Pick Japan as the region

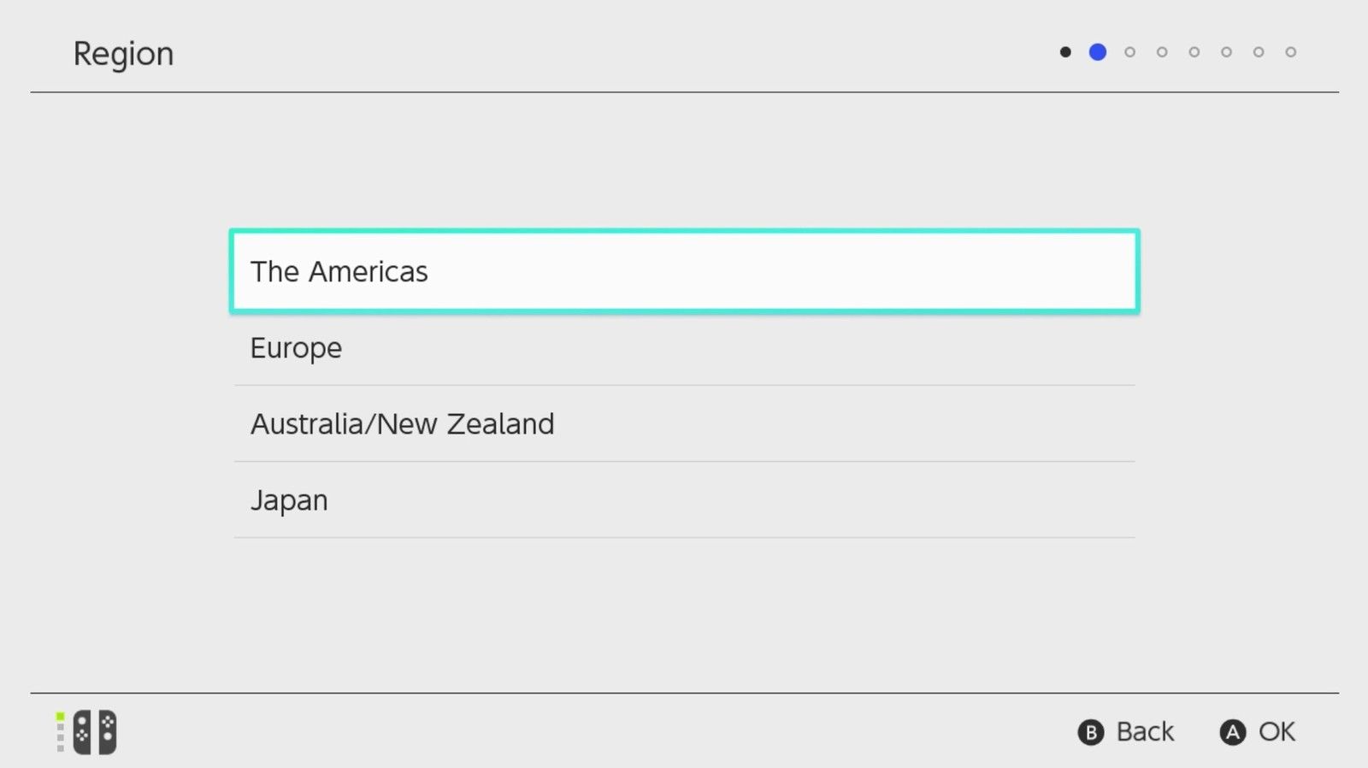click(x=684, y=500)
